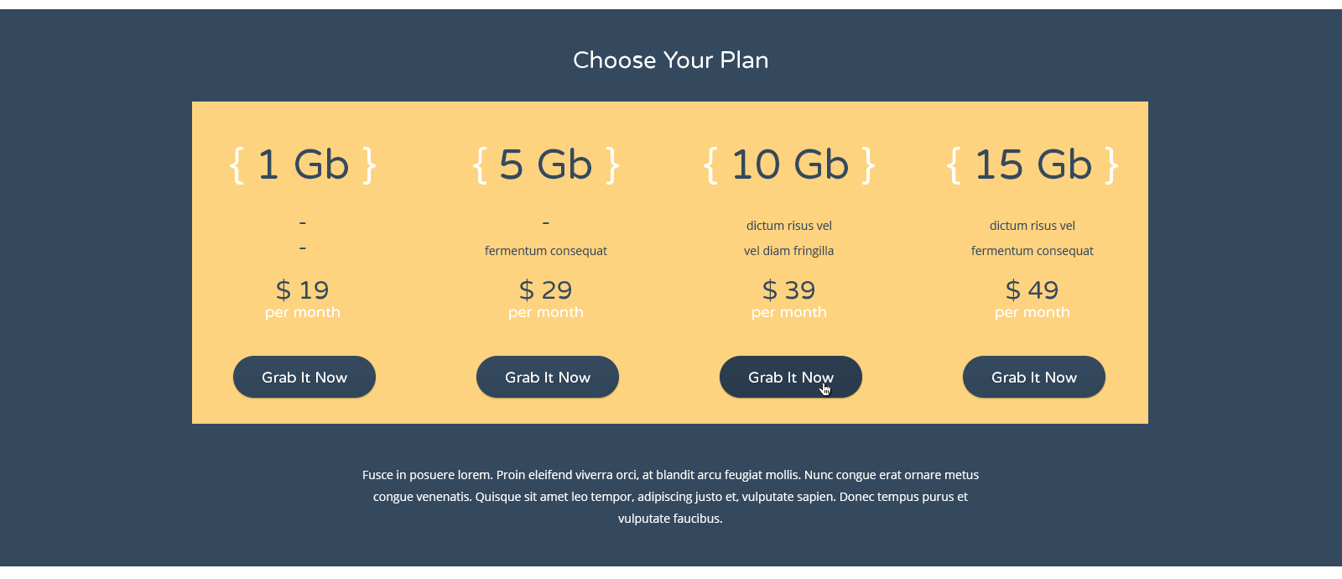Click the $ 29 price
The image size is (1342, 579).
pyautogui.click(x=546, y=290)
